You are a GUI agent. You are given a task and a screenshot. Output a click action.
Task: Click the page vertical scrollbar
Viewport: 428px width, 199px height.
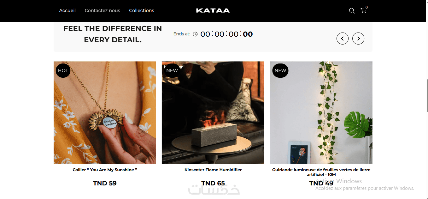(426, 95)
